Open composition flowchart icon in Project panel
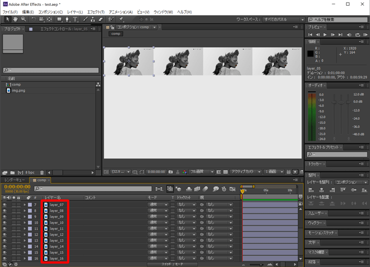Image resolution: width=370 pixels, height=267 pixels. coord(98,84)
